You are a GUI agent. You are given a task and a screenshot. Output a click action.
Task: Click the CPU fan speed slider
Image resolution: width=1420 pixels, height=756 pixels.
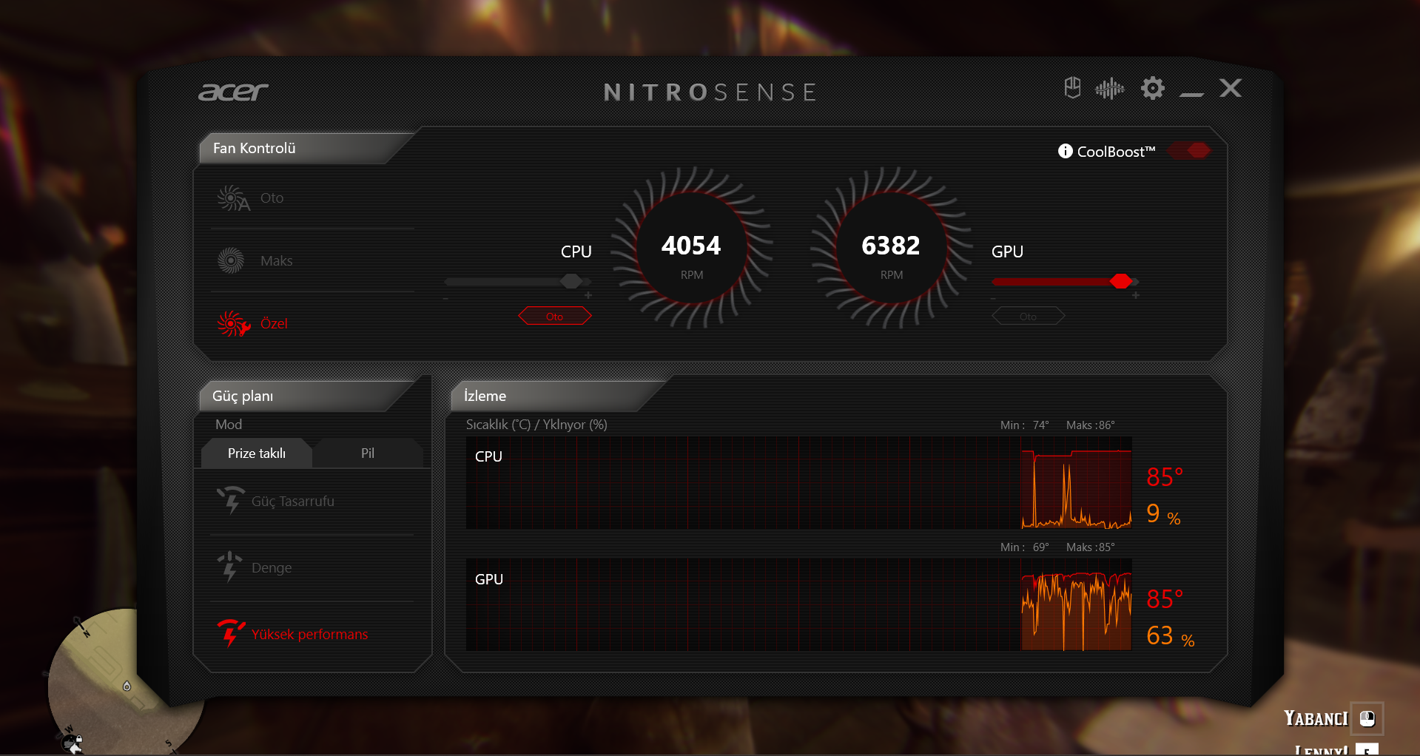[x=517, y=282]
